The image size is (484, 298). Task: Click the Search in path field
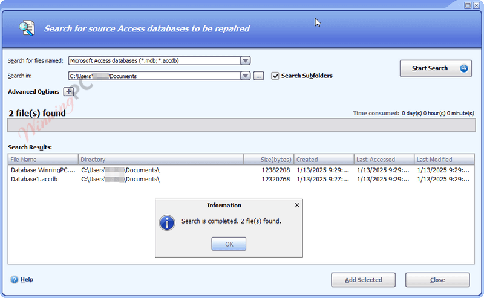click(154, 76)
